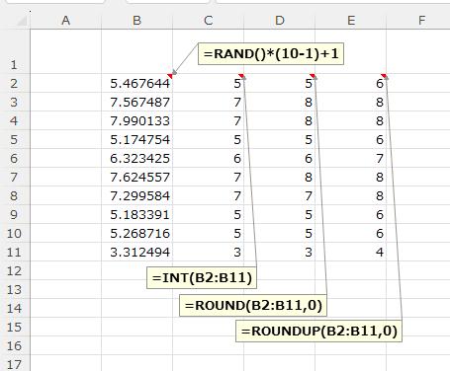Screen dimensions: 450x371
Task: Select column A header
Action: (66, 21)
